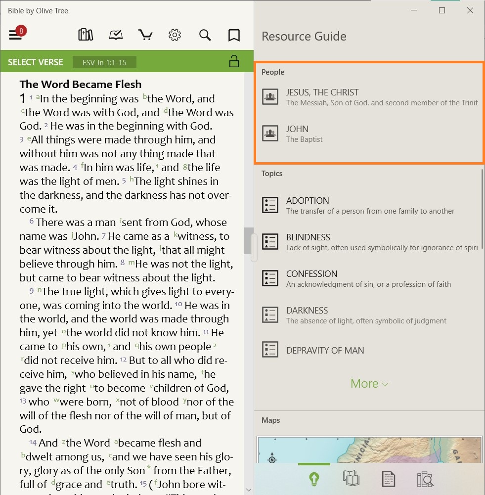Switch to the parallel book tab
This screenshot has width=485, height=495.
pyautogui.click(x=351, y=478)
